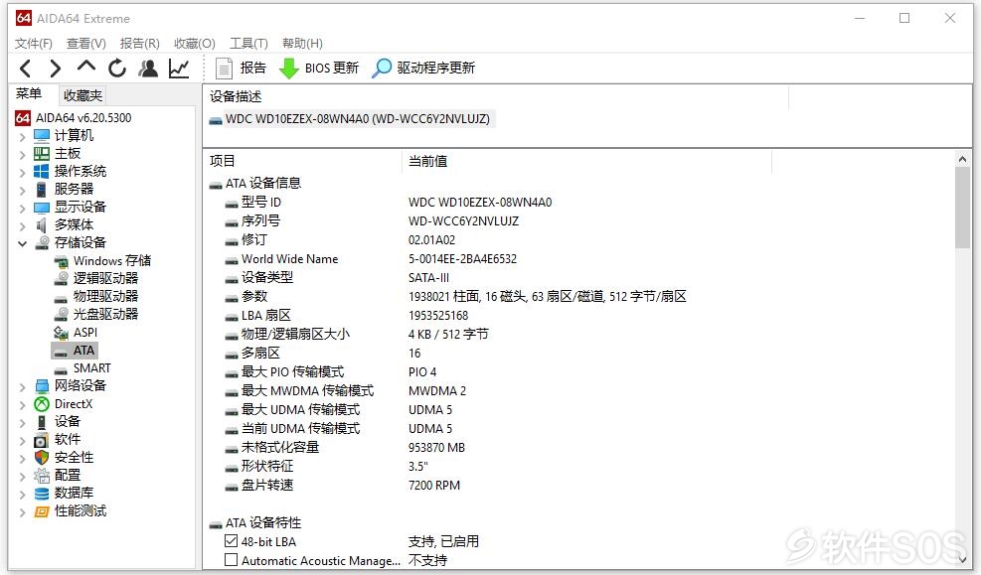Expand 主板 node arrow
The height and width of the screenshot is (575, 981).
23,154
